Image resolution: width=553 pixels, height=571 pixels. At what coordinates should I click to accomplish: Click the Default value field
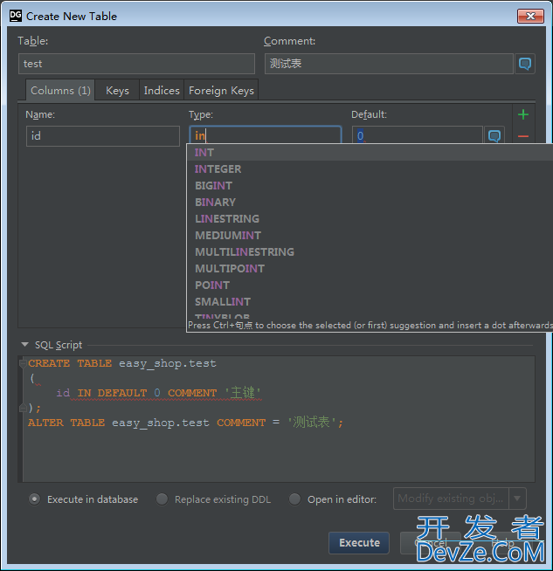[x=418, y=135]
